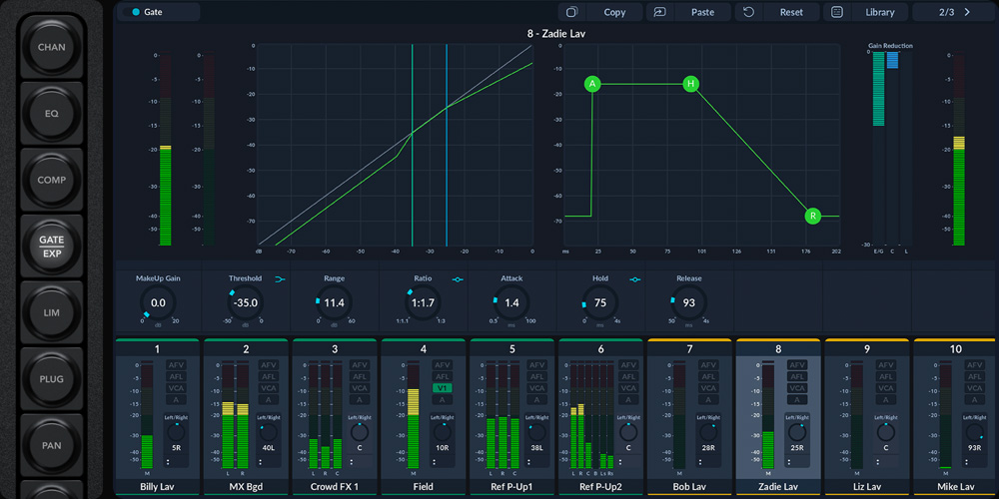Click the Copy icon in top bar
The height and width of the screenshot is (499, 999).
pyautogui.click(x=572, y=12)
